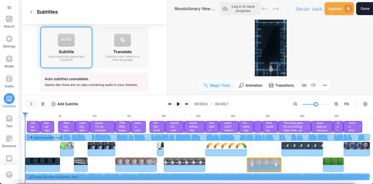Open Elements panel in the sidebar

[x=9, y=142]
